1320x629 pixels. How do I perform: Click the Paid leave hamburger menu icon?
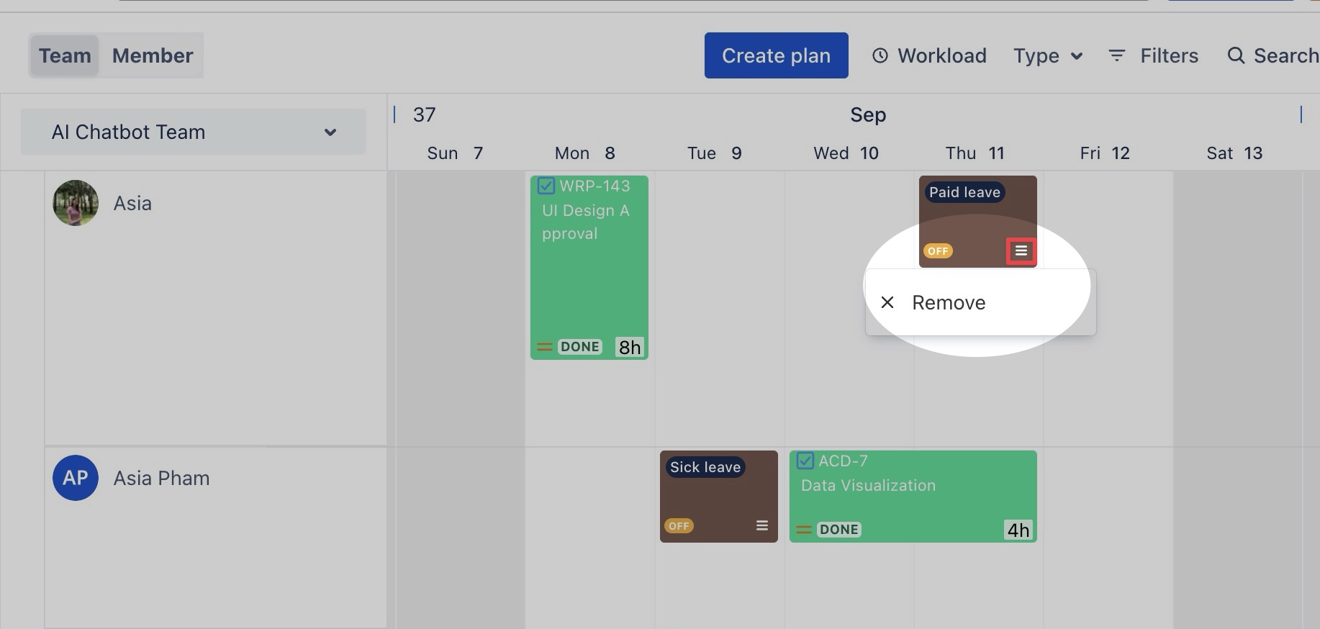(x=1021, y=251)
